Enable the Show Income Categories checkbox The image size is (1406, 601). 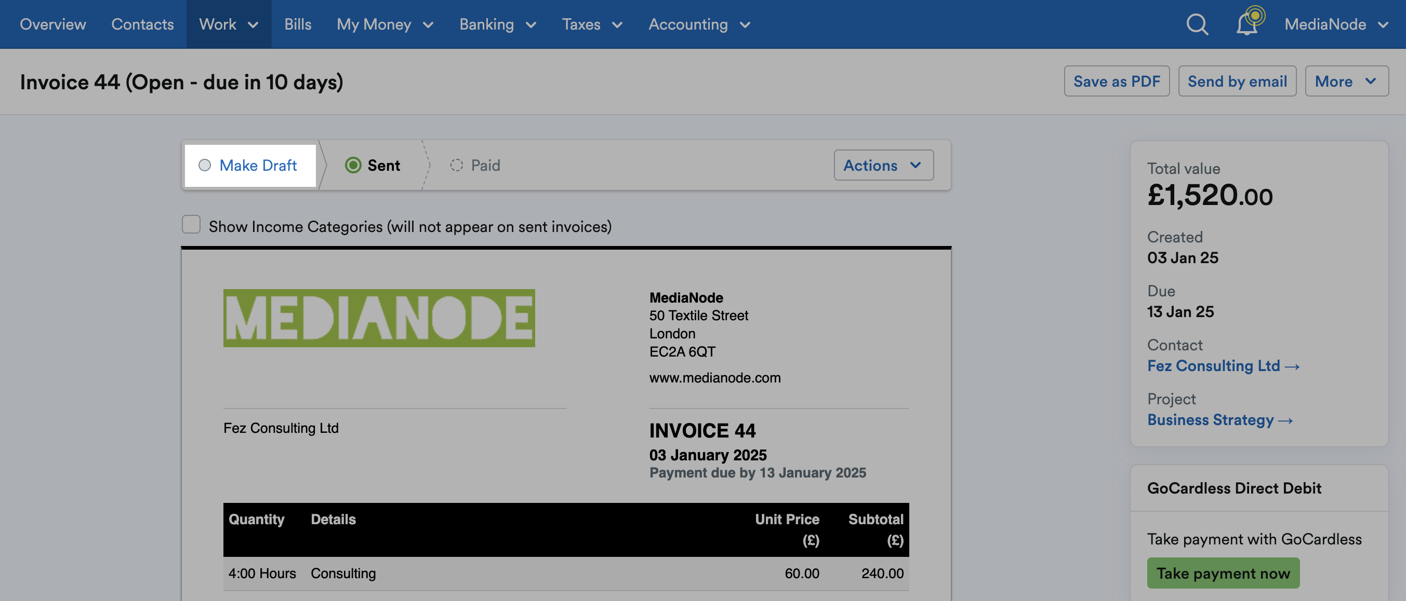[191, 224]
